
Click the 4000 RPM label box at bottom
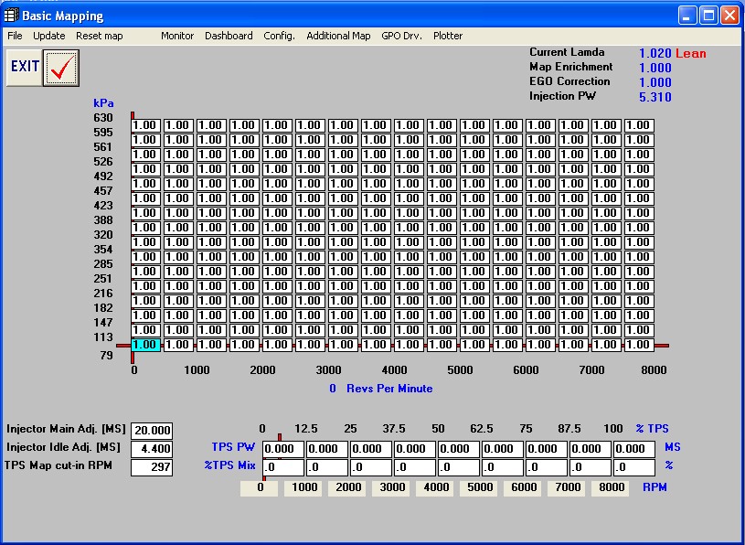436,488
